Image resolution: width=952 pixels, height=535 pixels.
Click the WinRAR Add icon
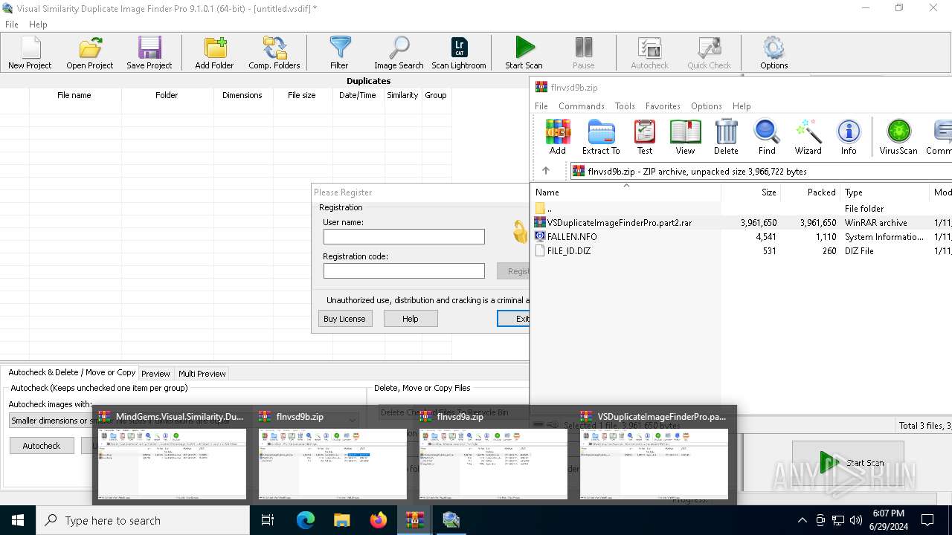click(x=558, y=137)
